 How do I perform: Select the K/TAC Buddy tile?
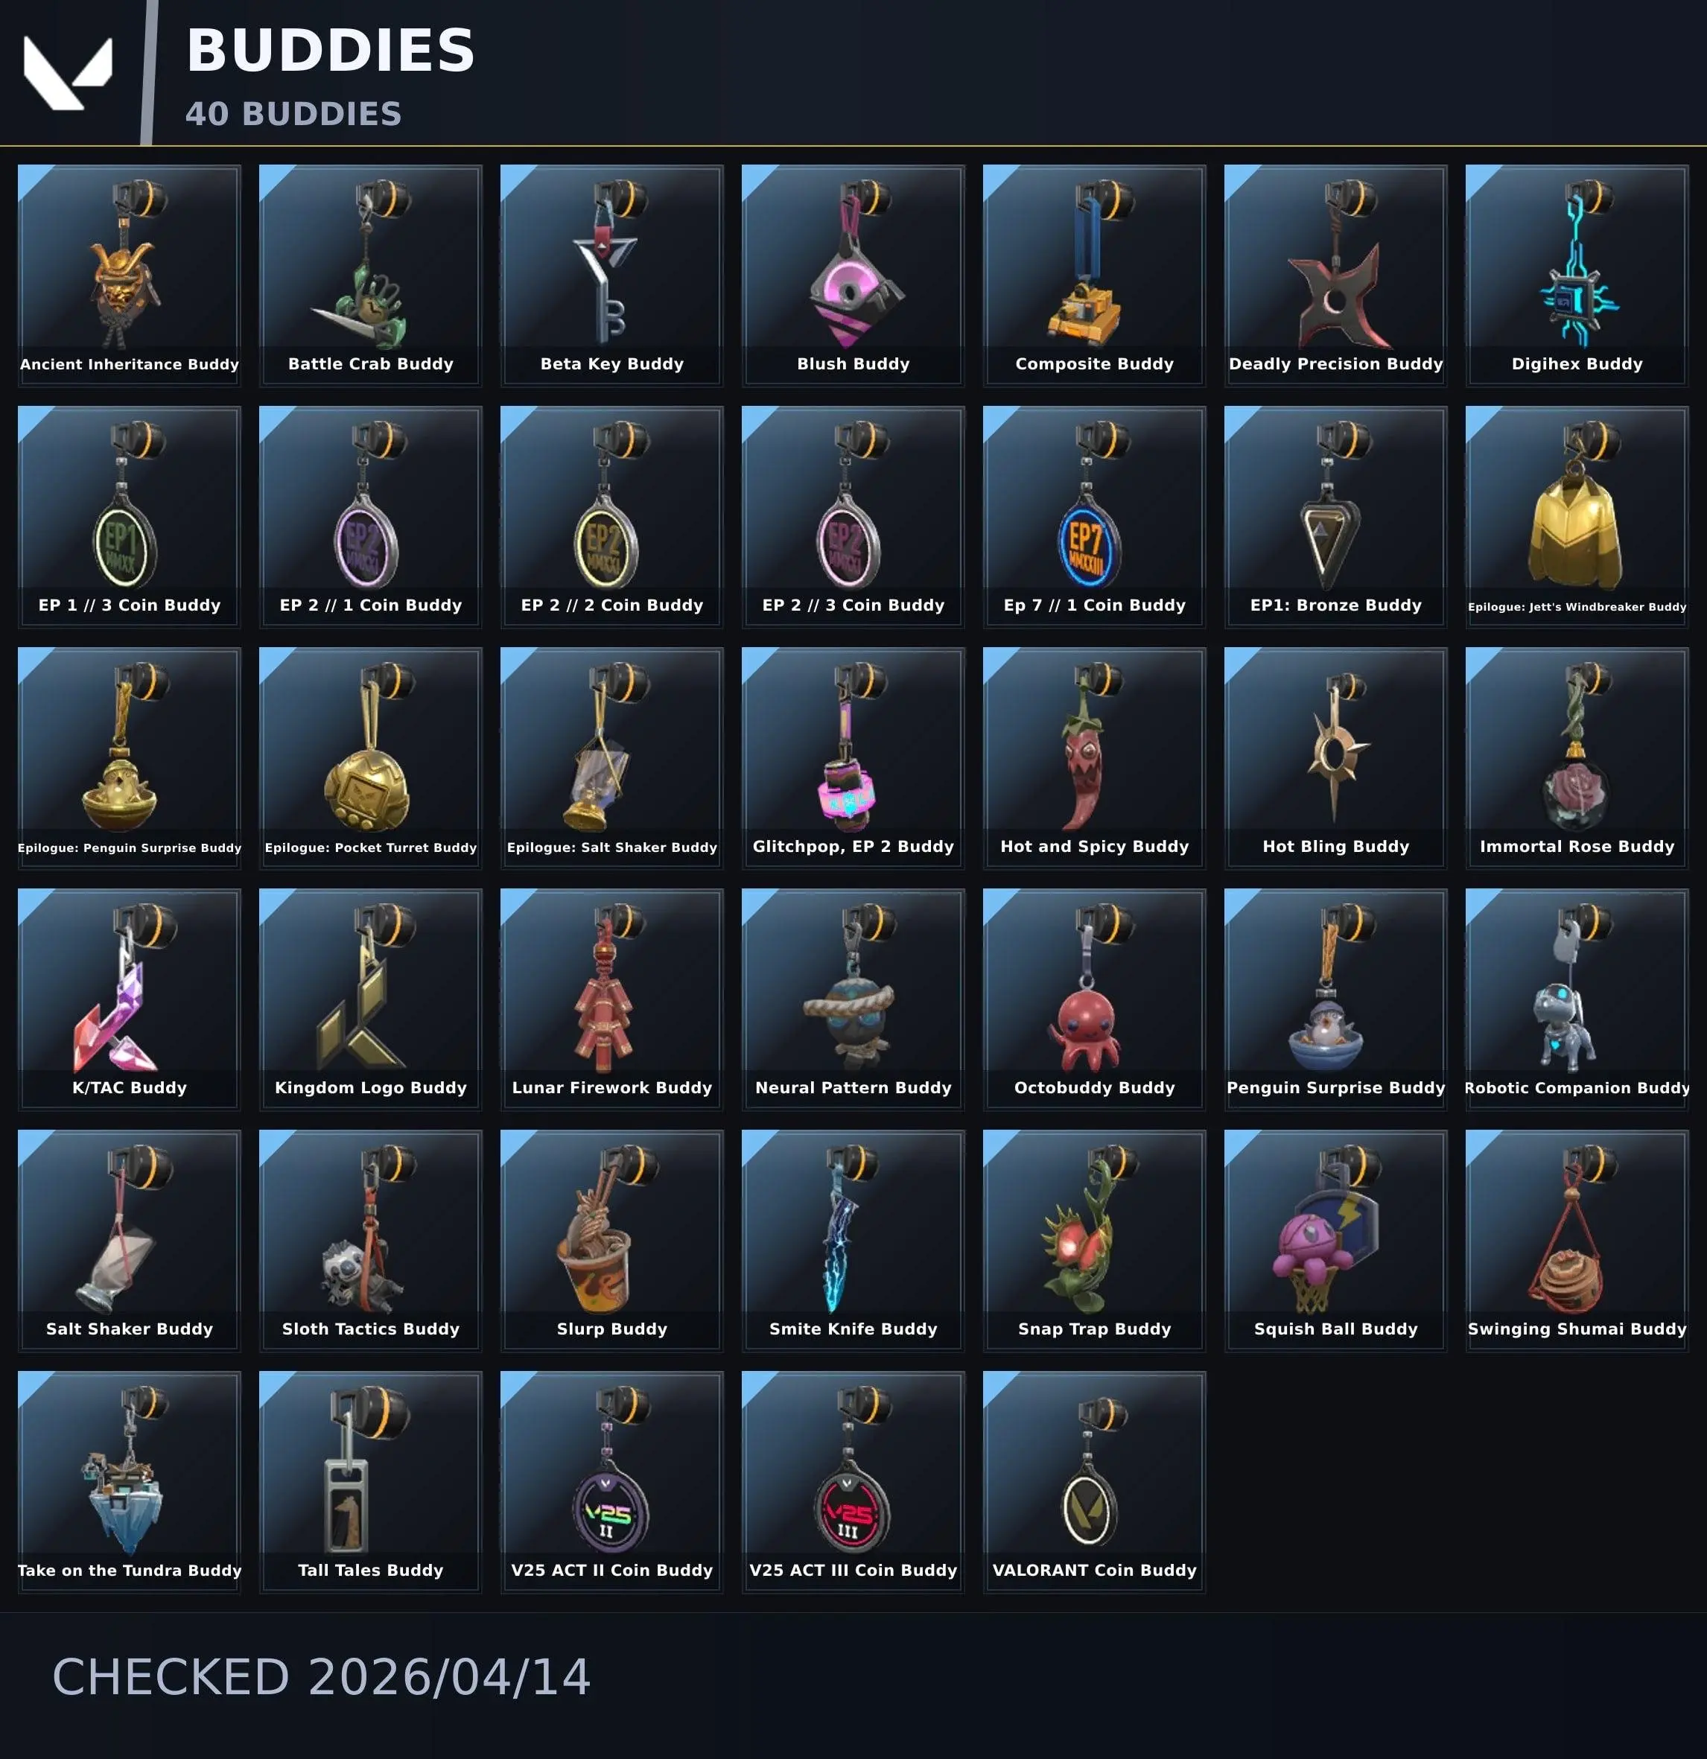pos(130,999)
